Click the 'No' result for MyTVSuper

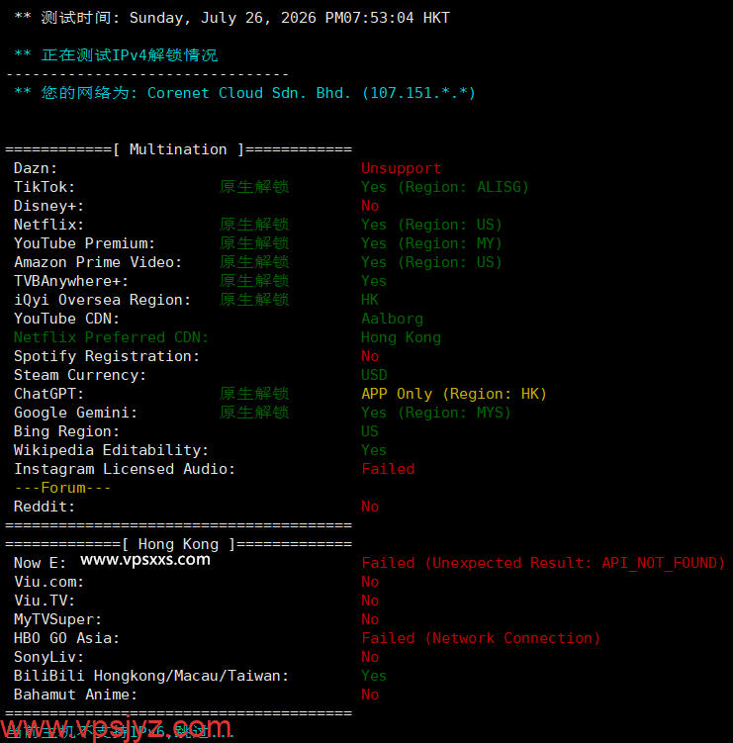(370, 619)
